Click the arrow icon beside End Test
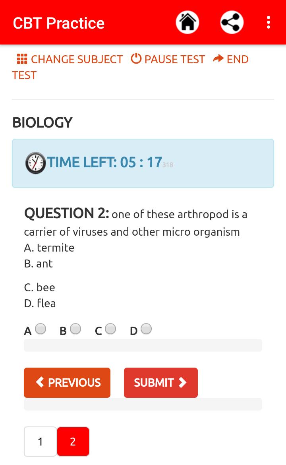Viewport: 286px width, 465px height. tap(218, 59)
